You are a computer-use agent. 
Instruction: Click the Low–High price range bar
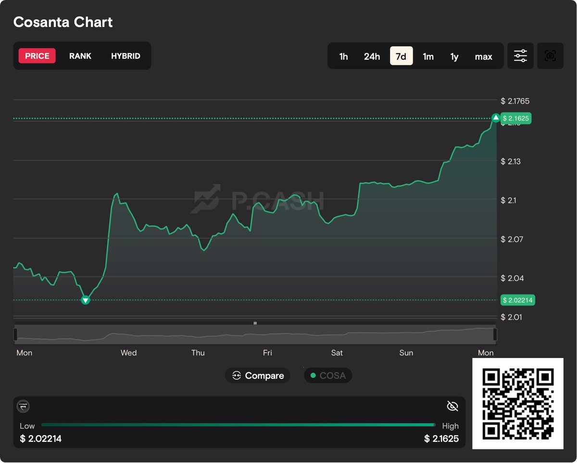tap(238, 425)
